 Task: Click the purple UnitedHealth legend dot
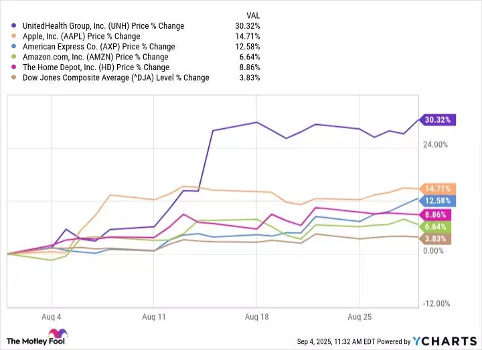15,26
